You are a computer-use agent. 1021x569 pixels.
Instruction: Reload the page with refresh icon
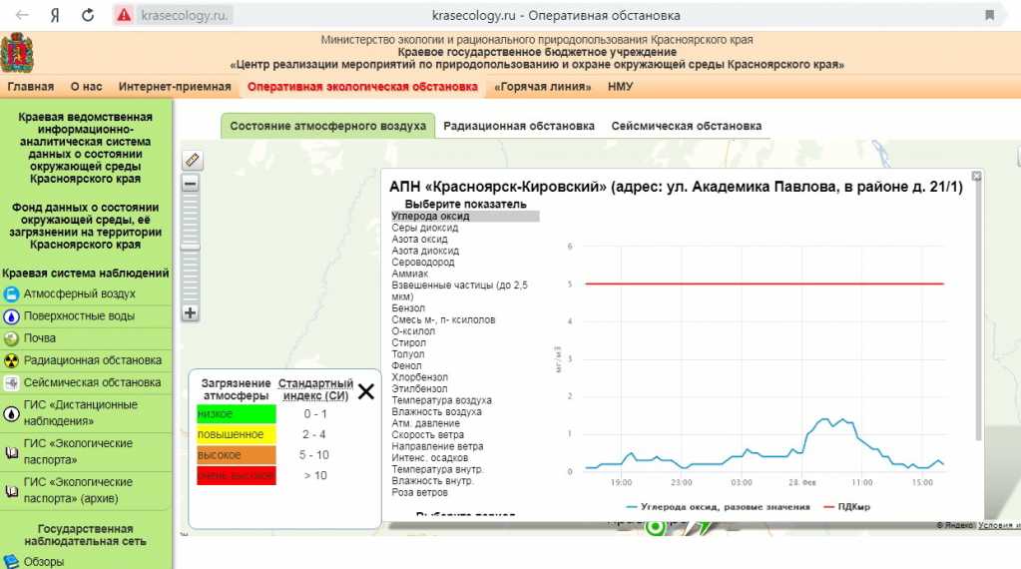[x=87, y=15]
